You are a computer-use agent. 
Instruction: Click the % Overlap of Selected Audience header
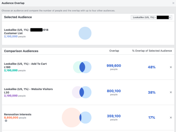152,51
